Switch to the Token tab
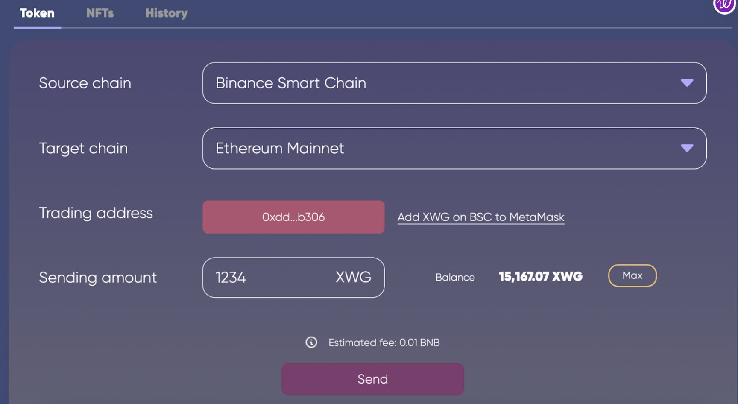The height and width of the screenshot is (404, 738). [37, 13]
